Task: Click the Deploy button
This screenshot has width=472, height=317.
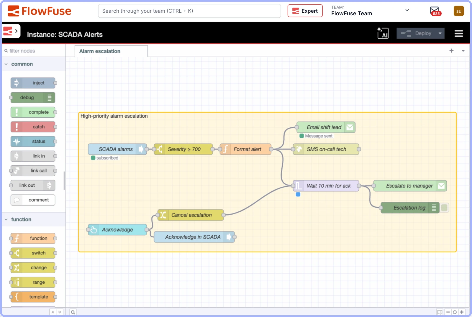Action: [416, 33]
